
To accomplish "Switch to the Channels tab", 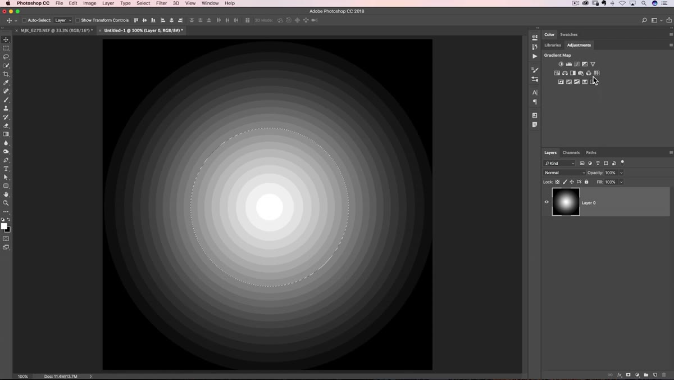I will tap(571, 152).
